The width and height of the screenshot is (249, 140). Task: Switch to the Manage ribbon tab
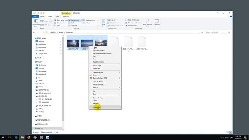coord(66,16)
